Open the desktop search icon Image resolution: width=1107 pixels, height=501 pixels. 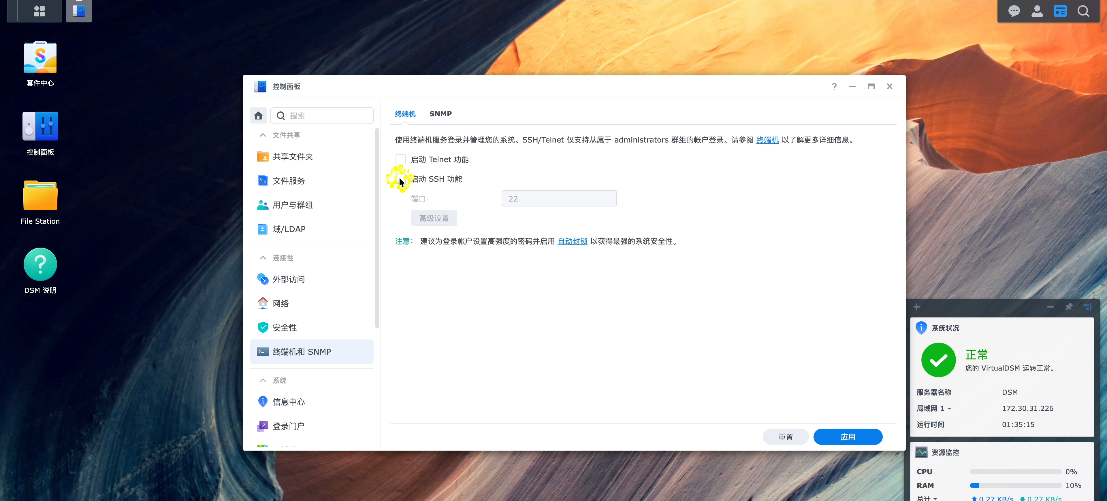click(1083, 11)
